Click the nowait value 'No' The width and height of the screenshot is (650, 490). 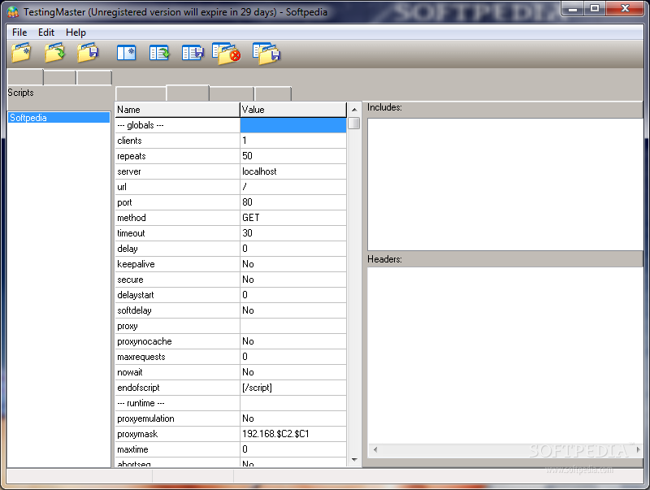(293, 372)
